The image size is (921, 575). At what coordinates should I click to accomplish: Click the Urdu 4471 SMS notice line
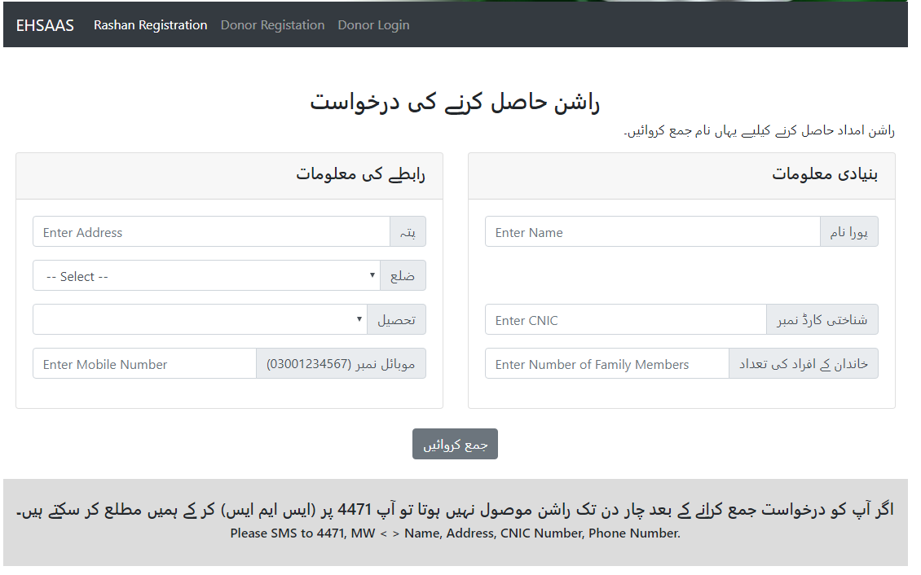456,509
